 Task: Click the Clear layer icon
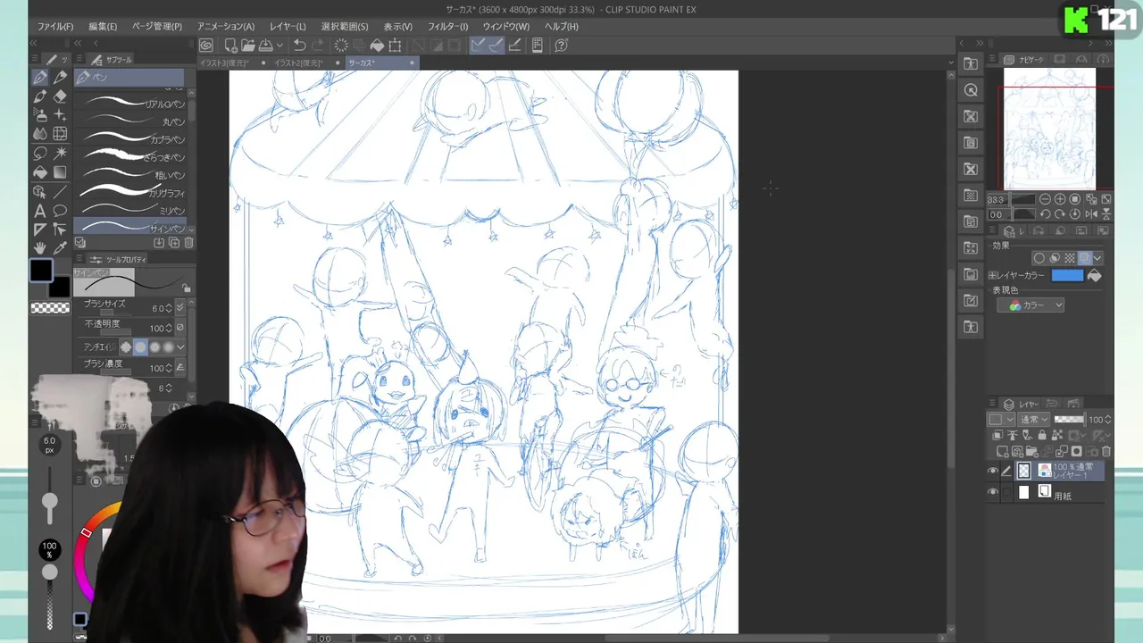coord(341,46)
